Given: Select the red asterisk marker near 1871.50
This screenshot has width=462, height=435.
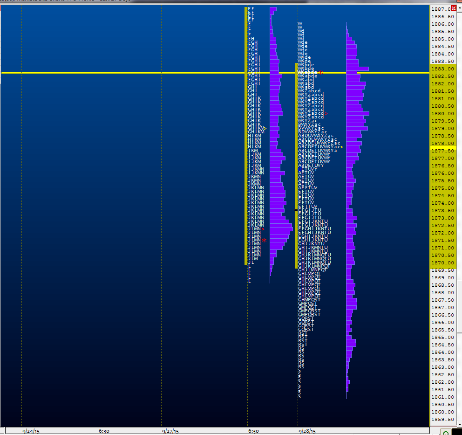Looking at the screenshot, I should click(x=264, y=241).
